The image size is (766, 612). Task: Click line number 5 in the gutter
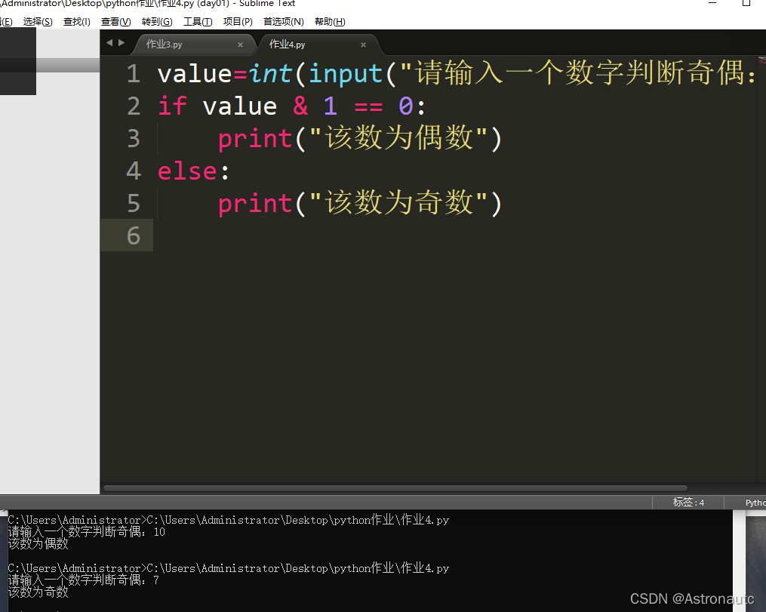pyautogui.click(x=134, y=203)
